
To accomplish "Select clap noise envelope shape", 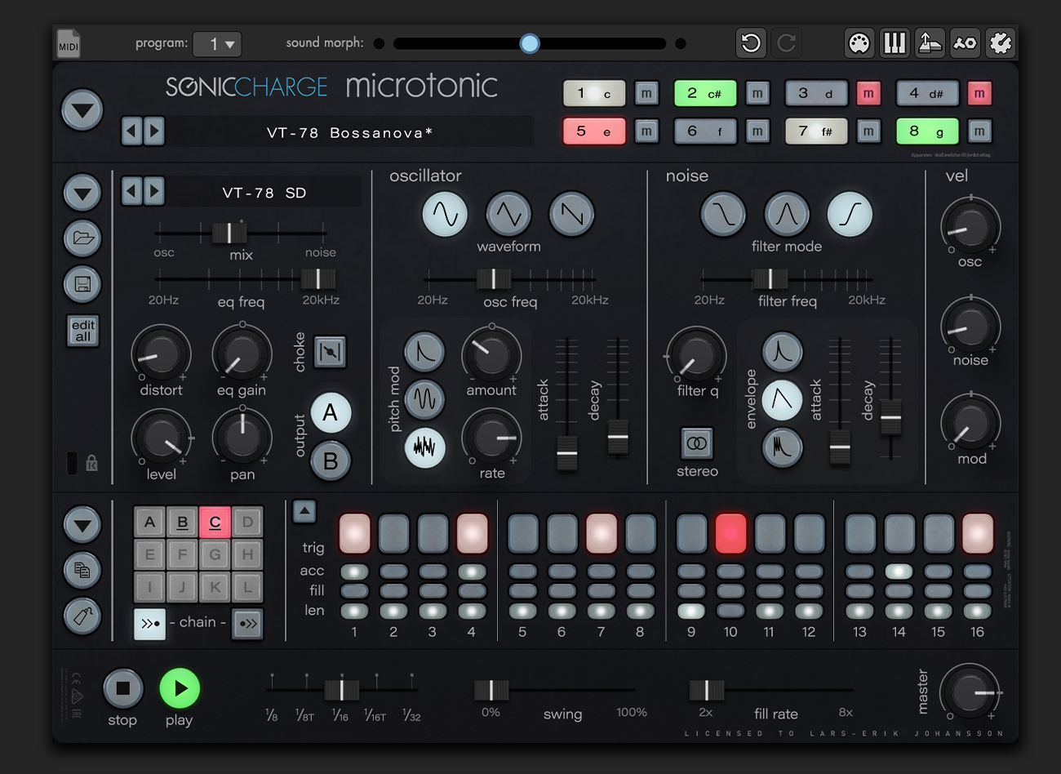I will point(782,447).
